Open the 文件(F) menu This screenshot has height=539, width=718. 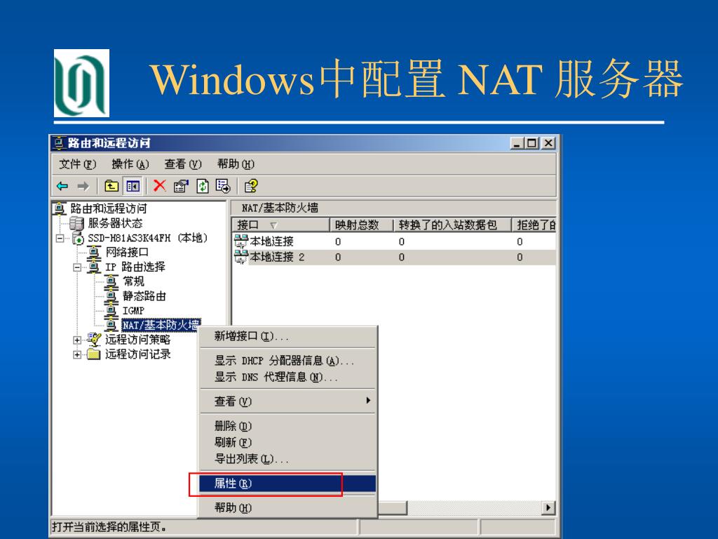pos(77,164)
